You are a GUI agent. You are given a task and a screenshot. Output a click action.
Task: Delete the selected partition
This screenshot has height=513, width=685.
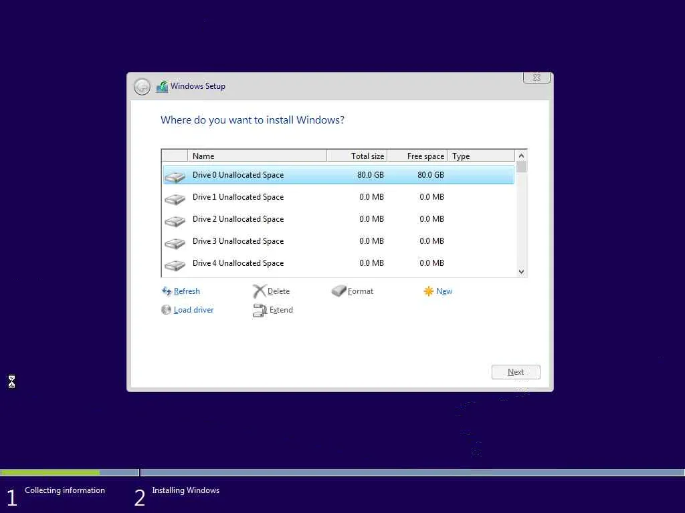[278, 291]
